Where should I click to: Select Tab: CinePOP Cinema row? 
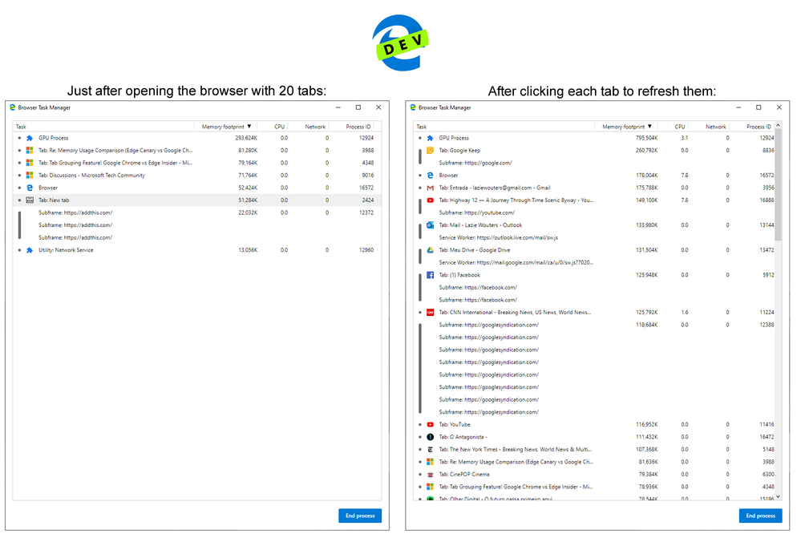(x=594, y=474)
